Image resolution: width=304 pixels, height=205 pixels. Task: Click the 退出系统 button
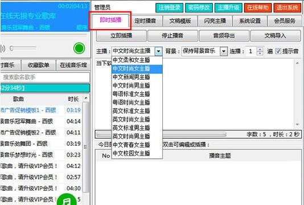tap(287, 8)
